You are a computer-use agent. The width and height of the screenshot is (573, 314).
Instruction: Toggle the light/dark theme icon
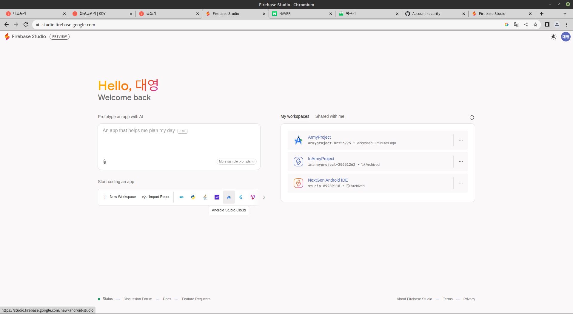tap(554, 37)
